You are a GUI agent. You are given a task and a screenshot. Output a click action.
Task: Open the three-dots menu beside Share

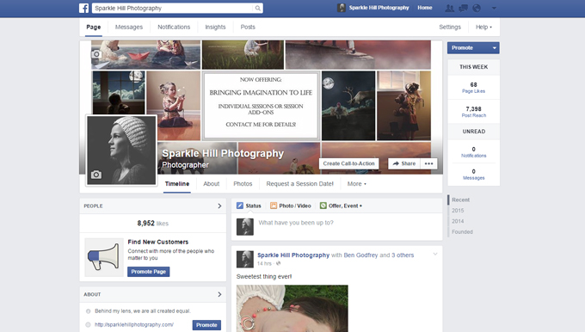[428, 163]
